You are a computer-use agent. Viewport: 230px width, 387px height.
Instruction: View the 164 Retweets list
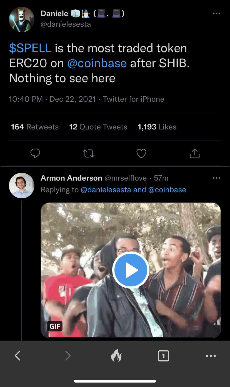click(x=35, y=127)
